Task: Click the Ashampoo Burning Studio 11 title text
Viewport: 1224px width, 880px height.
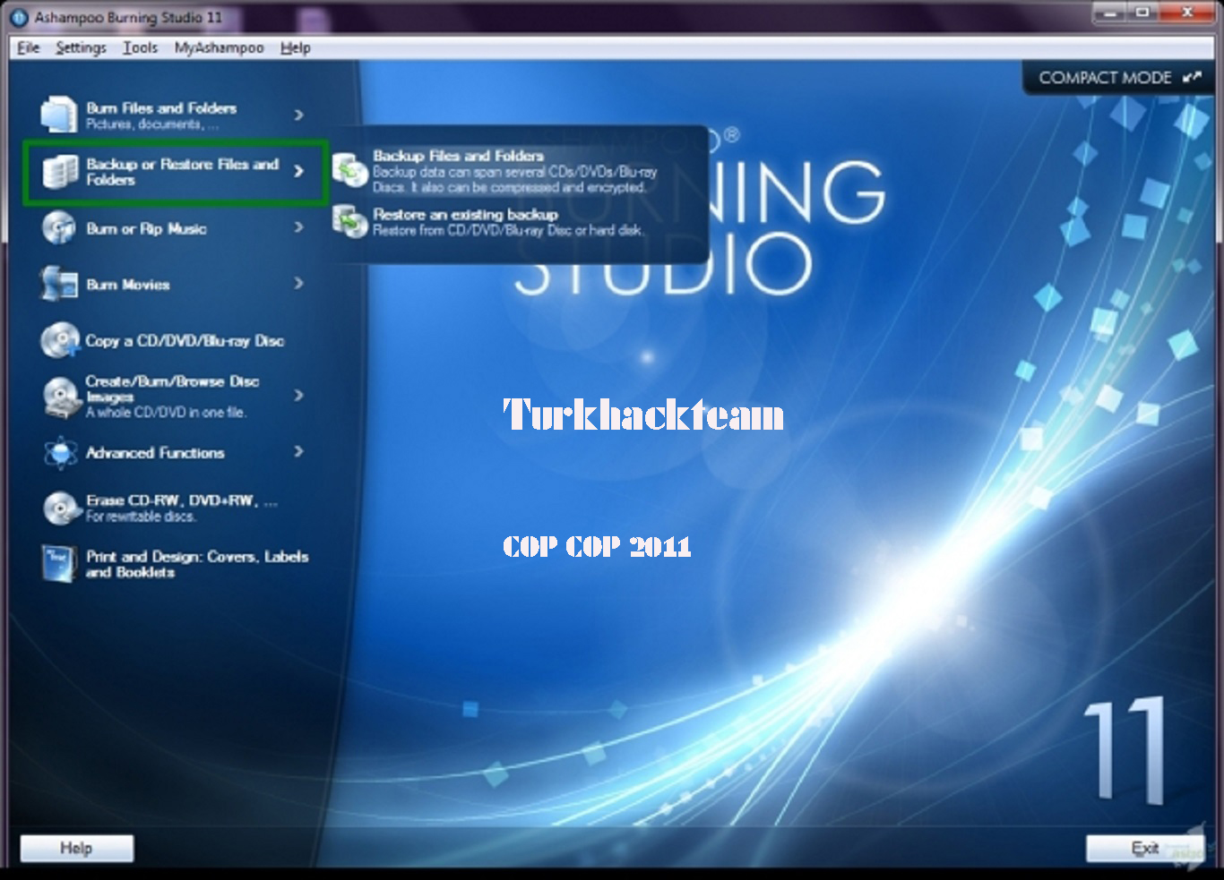Action: click(x=128, y=17)
